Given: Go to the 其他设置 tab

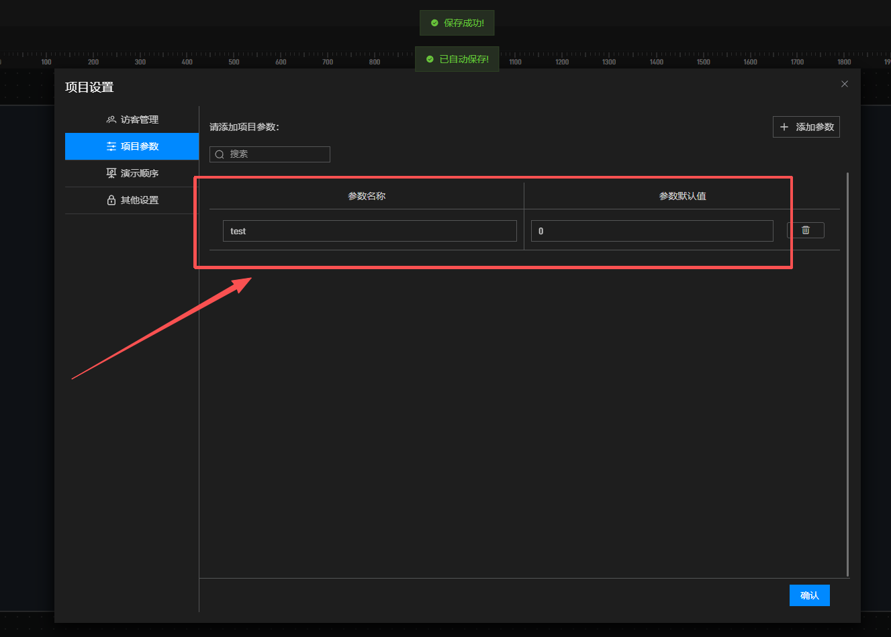Looking at the screenshot, I should pos(139,200).
